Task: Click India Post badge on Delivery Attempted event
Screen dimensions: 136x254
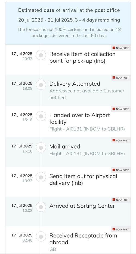Action: [x=121, y=78]
